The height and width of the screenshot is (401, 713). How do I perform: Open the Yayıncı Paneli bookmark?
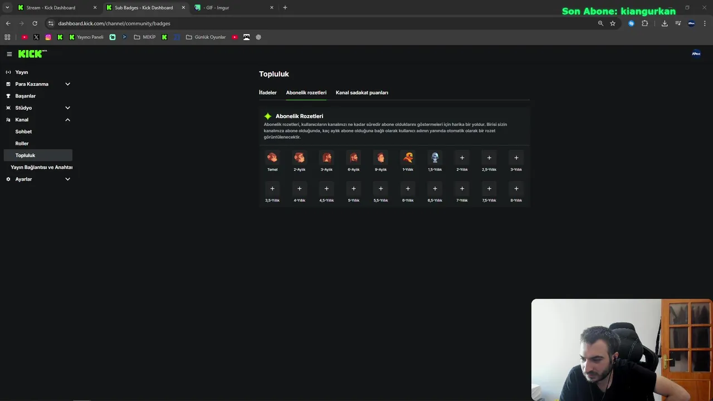click(86, 37)
